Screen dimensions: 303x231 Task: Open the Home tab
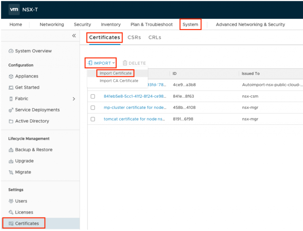[x=16, y=25]
